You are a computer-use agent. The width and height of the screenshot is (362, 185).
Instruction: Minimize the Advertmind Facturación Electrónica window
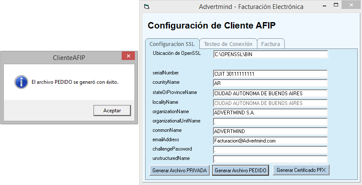324,6
